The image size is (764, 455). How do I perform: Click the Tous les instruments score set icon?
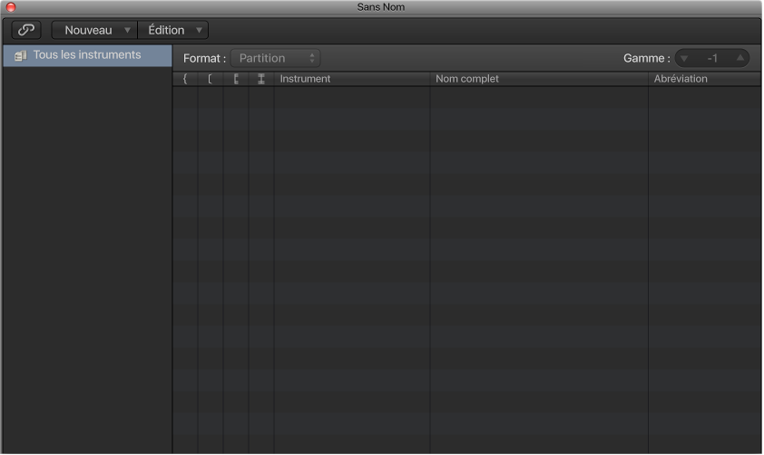(20, 55)
